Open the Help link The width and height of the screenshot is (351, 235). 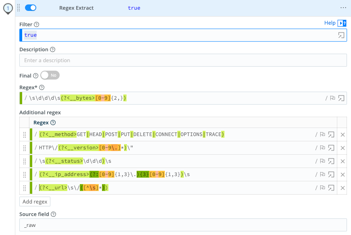tap(330, 23)
